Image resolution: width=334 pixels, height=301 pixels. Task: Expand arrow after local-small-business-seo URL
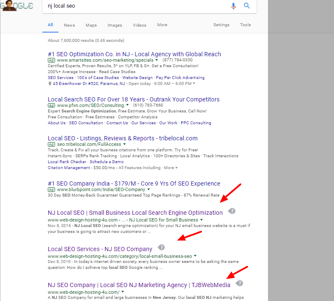tap(195, 256)
